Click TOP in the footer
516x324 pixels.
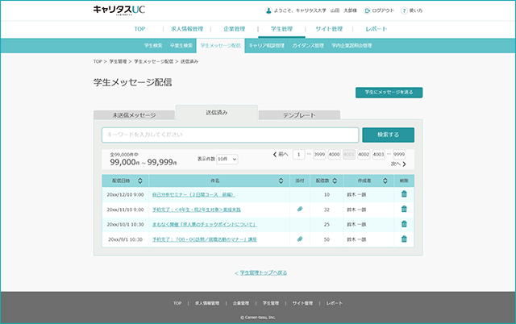coord(177,303)
